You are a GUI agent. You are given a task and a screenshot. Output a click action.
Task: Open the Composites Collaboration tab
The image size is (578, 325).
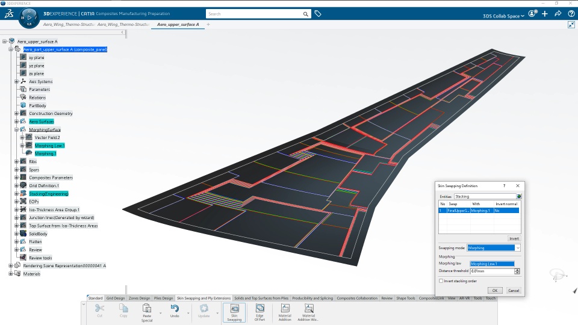coord(357,298)
